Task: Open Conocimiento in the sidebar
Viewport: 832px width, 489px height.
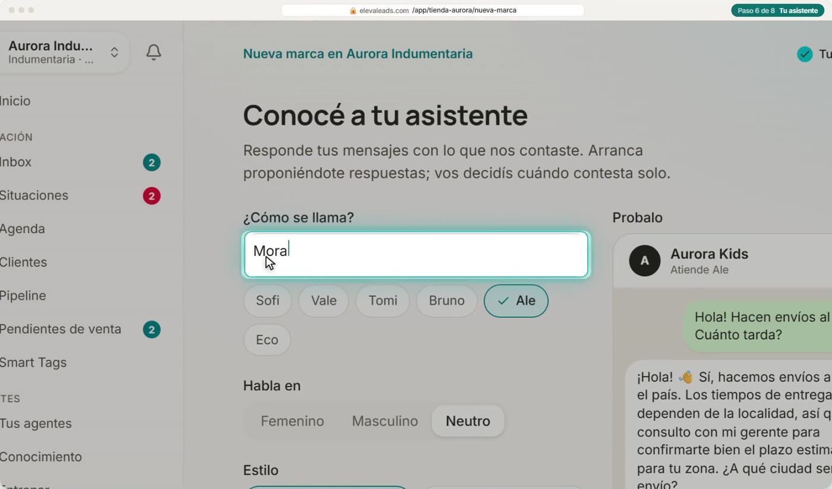Action: (x=40, y=457)
